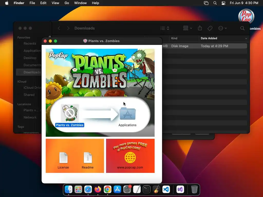The image size is (263, 197).
Task: Open the grouping dropdown in Downloads window
Action: pos(187,28)
